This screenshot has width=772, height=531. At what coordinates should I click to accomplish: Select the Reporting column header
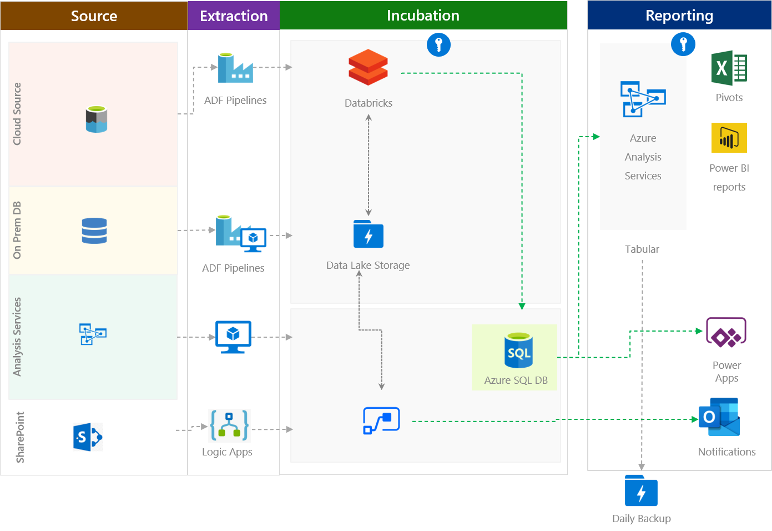pos(679,15)
